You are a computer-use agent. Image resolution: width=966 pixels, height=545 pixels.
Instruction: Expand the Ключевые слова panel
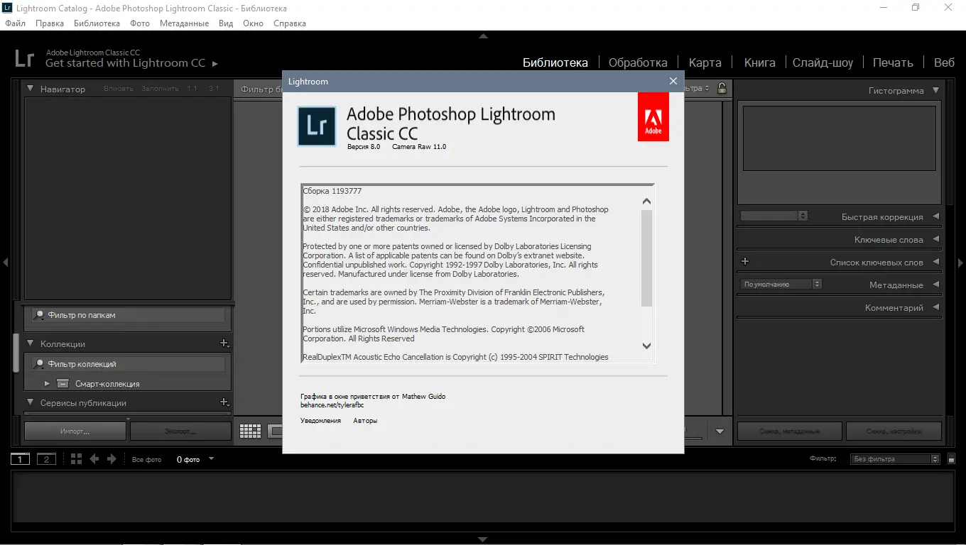point(935,239)
